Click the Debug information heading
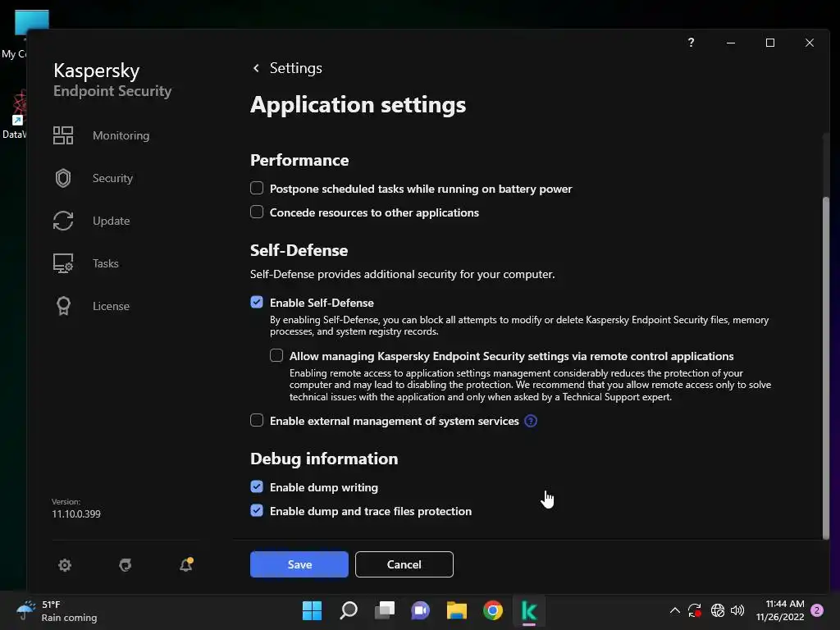The image size is (840, 630). pyautogui.click(x=324, y=459)
